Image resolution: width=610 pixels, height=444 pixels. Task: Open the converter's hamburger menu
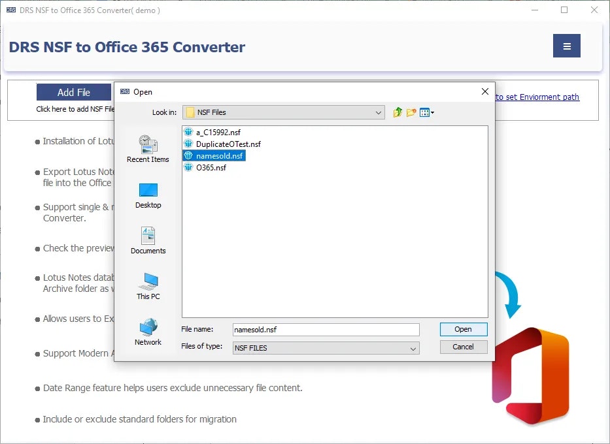pos(566,46)
